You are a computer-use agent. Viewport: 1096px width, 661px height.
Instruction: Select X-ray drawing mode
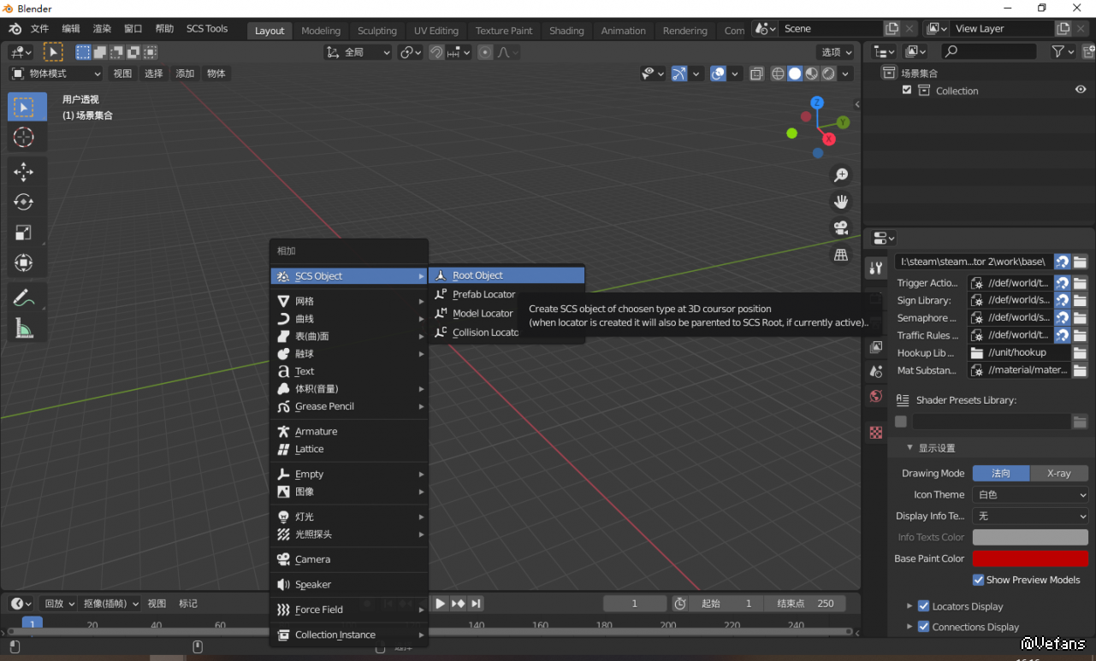pyautogui.click(x=1059, y=473)
